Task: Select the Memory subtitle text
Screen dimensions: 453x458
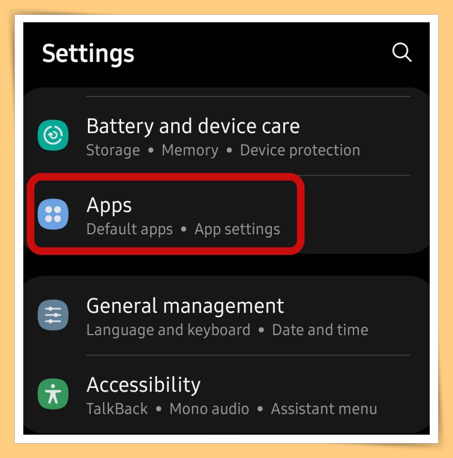Action: pyautogui.click(x=190, y=150)
